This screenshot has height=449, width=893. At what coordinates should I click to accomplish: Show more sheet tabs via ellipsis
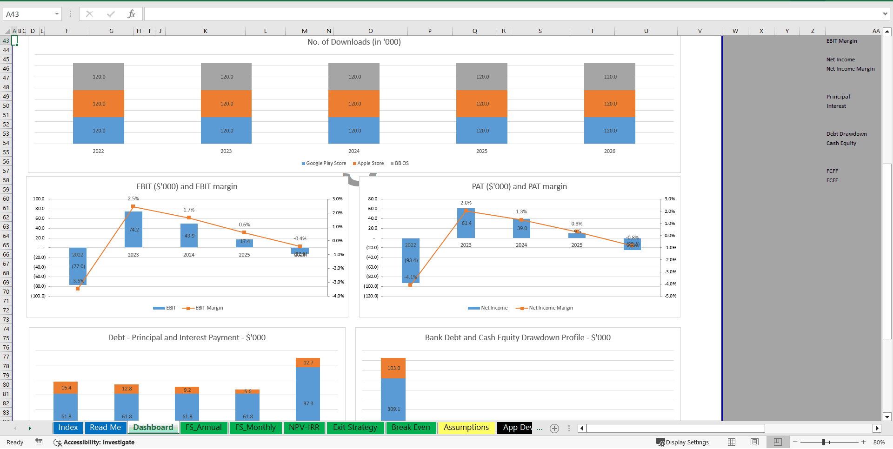[x=540, y=428]
